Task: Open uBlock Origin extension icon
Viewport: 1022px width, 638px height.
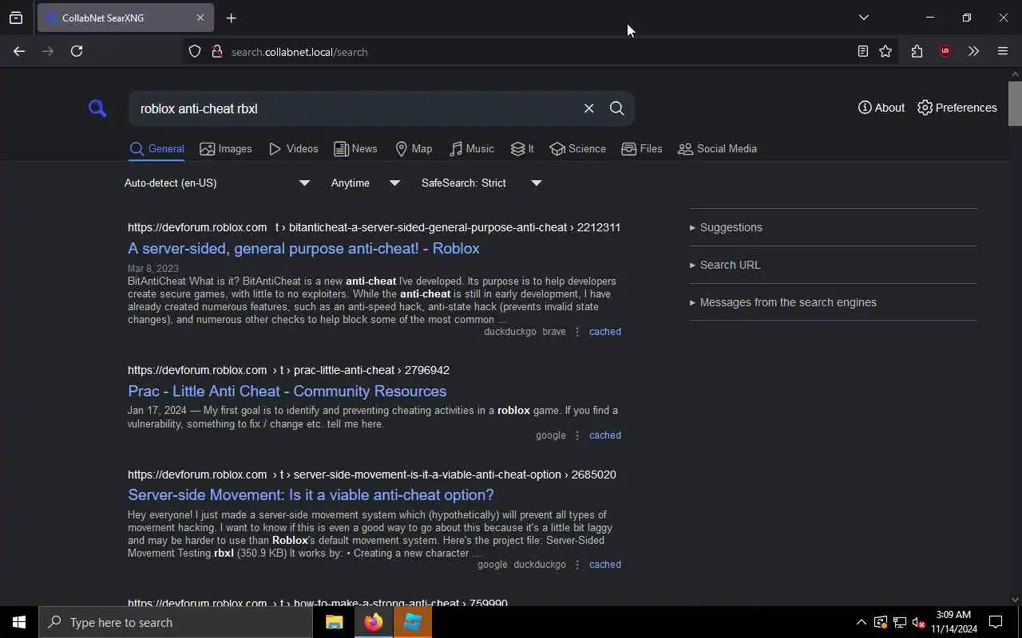Action: pos(945,51)
